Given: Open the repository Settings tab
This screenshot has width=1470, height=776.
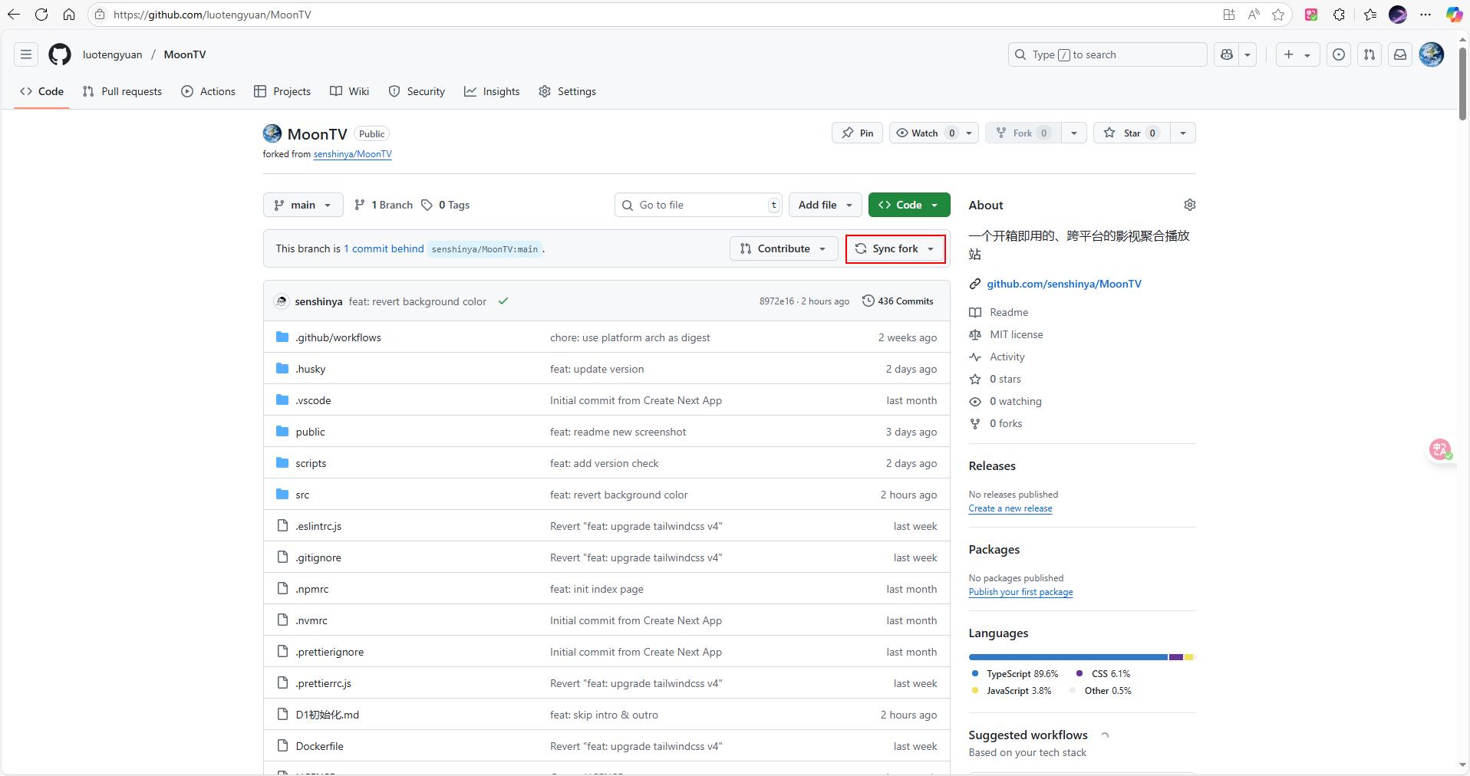Looking at the screenshot, I should coord(568,91).
